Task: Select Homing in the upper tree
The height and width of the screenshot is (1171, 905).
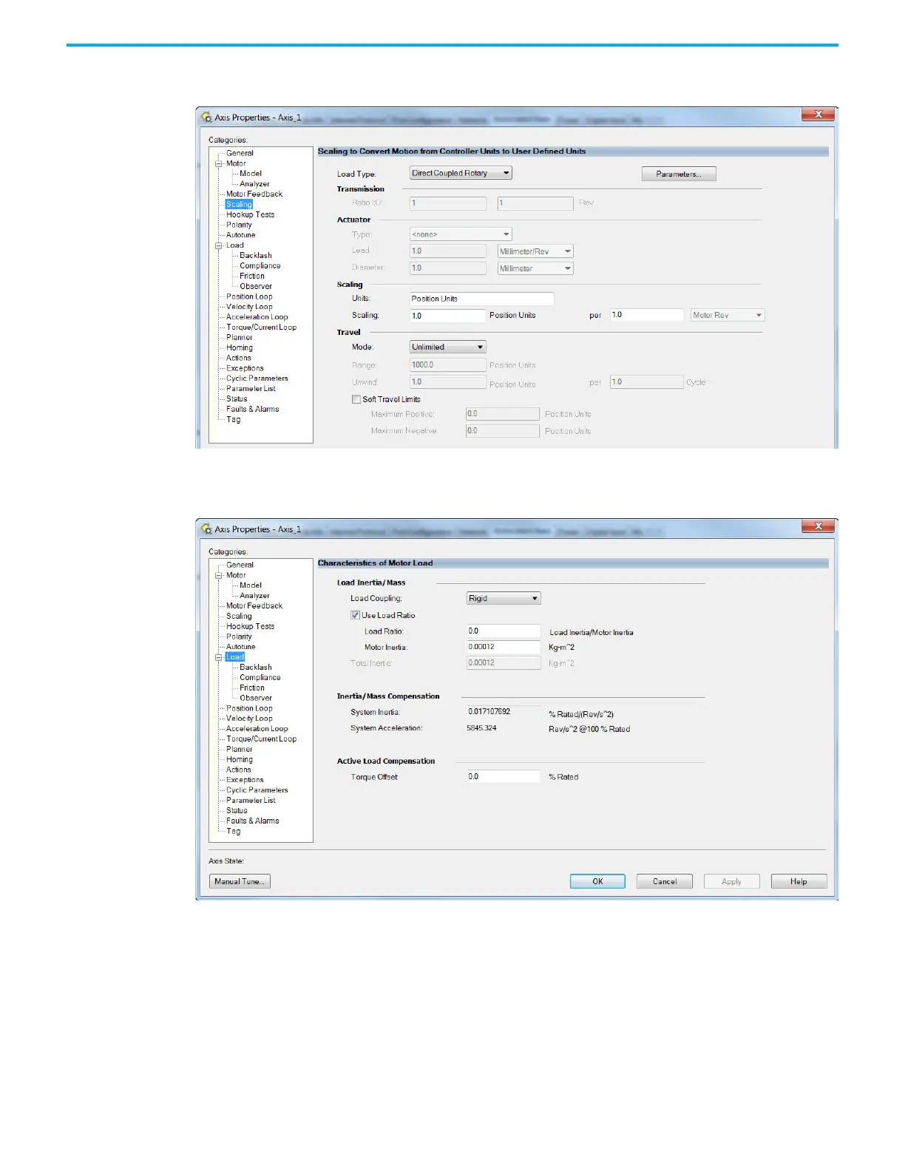Action: 240,347
